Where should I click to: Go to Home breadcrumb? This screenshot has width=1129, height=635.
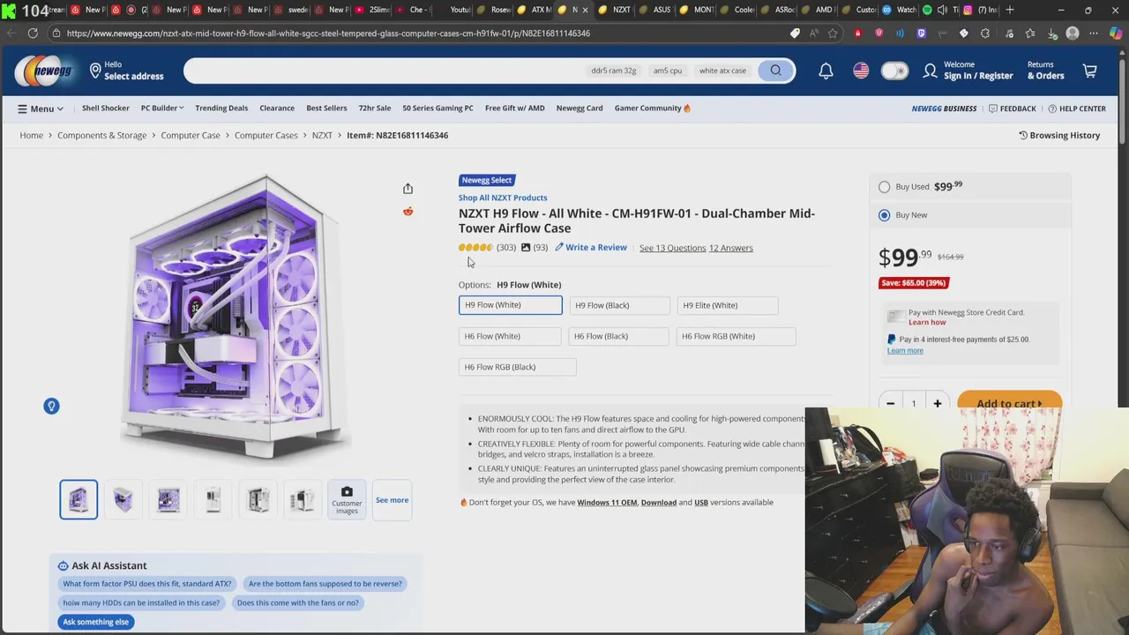32,135
